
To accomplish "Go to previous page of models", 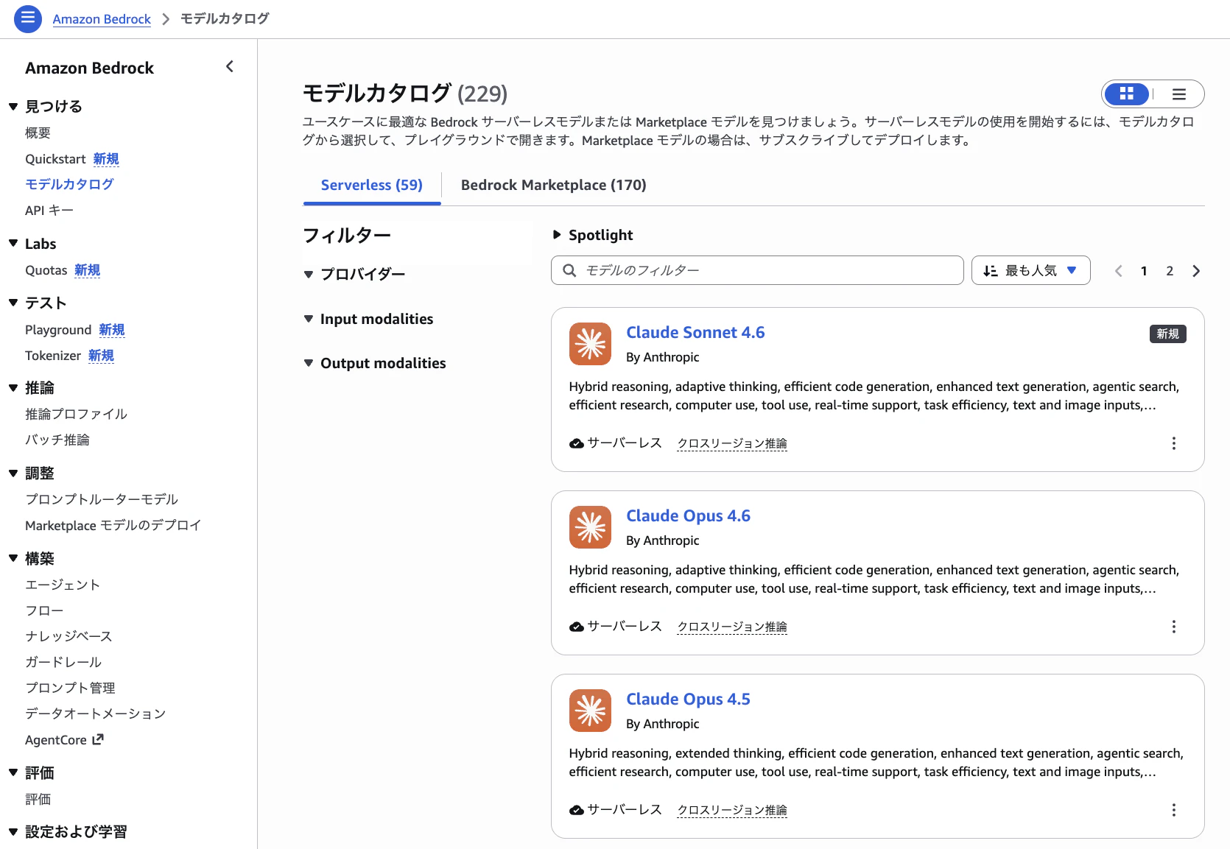I will 1119,271.
